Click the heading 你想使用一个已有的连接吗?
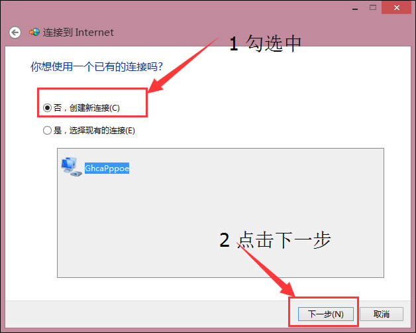 [x=97, y=66]
